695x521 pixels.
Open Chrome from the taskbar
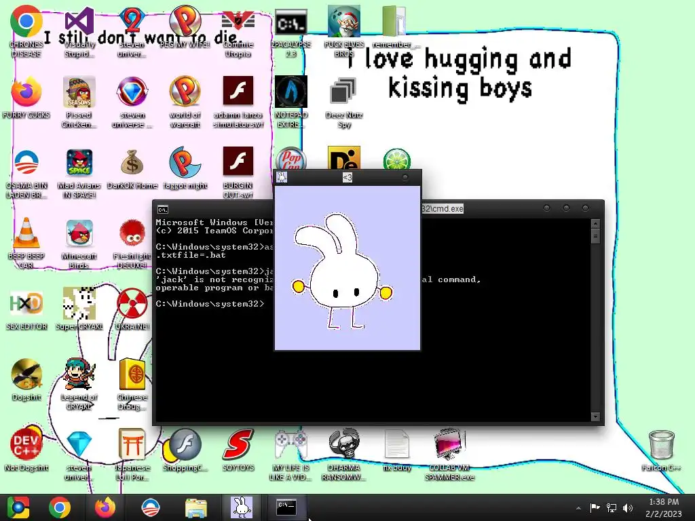point(60,507)
